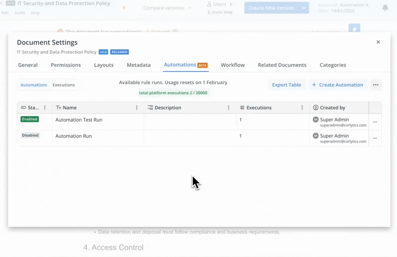Viewport: 397px width, 257px height.
Task: Expand the Compare versions dropdown
Action: [x=167, y=8]
